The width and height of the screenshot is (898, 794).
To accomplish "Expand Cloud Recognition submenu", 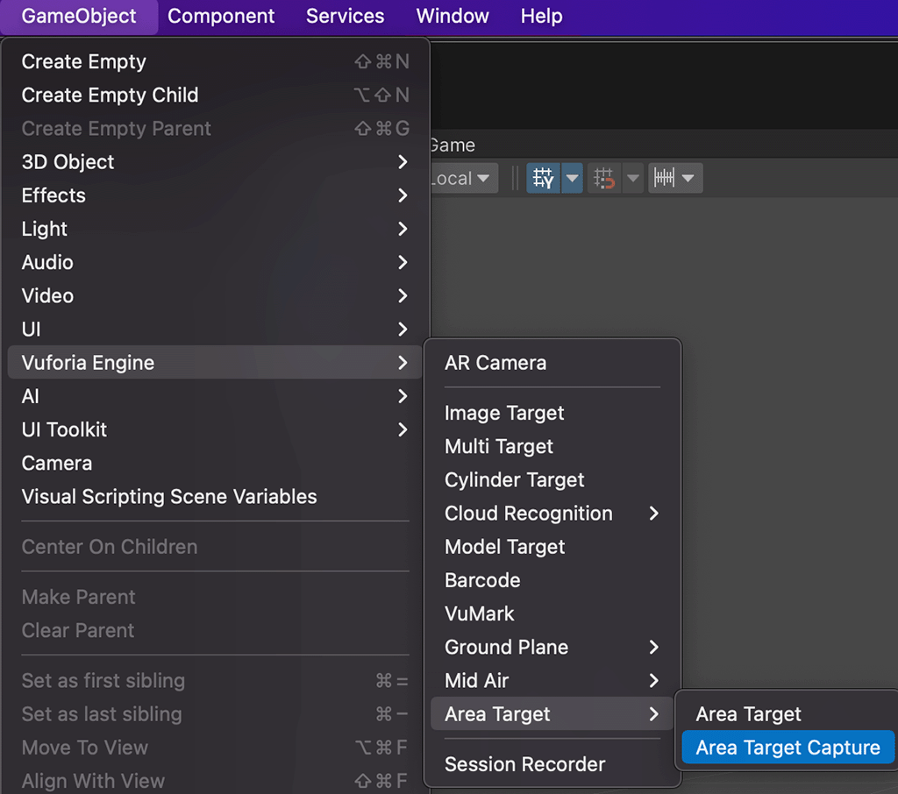I will click(552, 514).
